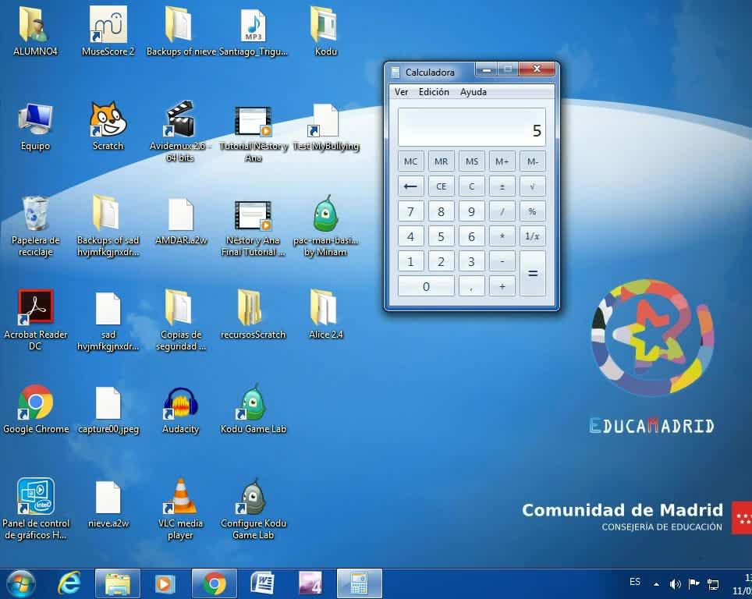Click the equals button

(532, 274)
